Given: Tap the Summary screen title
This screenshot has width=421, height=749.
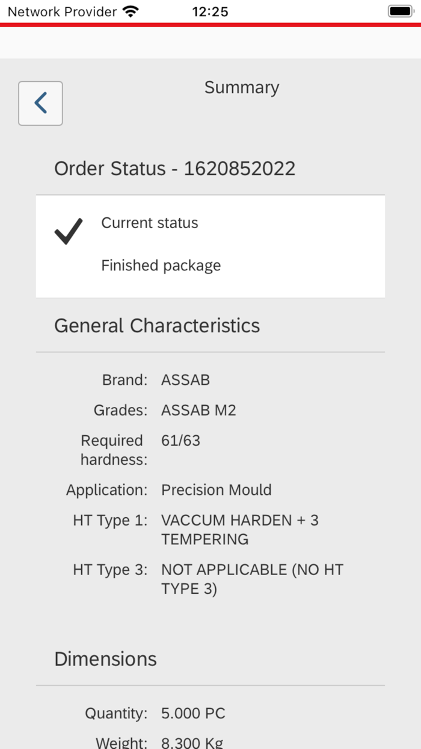Looking at the screenshot, I should 241,87.
